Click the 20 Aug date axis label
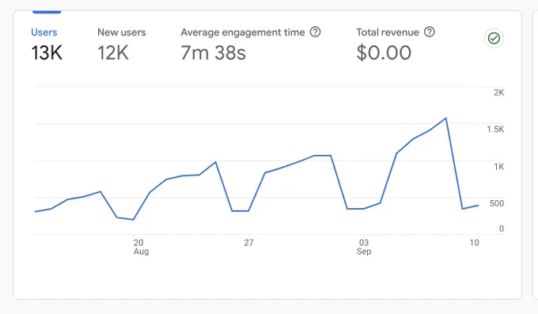The image size is (538, 314). tap(141, 247)
